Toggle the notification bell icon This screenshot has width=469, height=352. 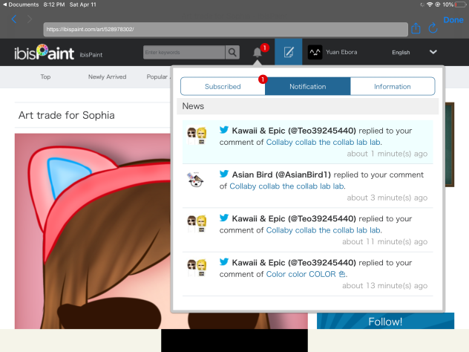tap(258, 53)
